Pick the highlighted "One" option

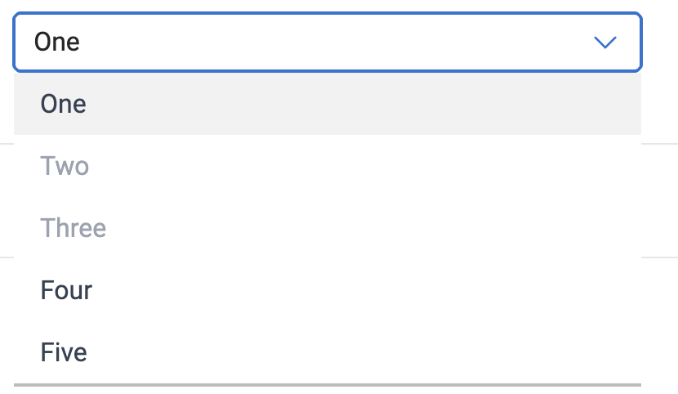(x=64, y=104)
